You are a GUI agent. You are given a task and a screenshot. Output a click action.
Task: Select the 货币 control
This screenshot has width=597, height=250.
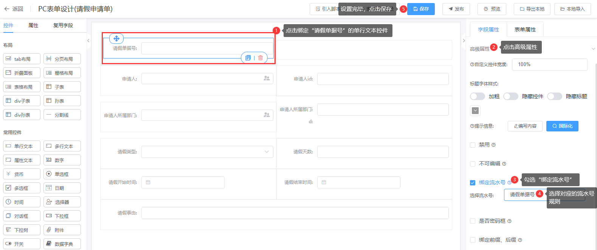pos(22,174)
